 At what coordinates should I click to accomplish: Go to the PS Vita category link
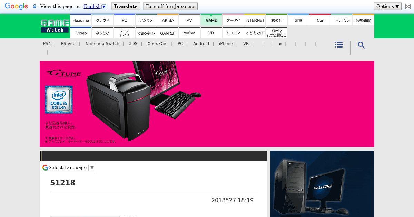point(68,44)
